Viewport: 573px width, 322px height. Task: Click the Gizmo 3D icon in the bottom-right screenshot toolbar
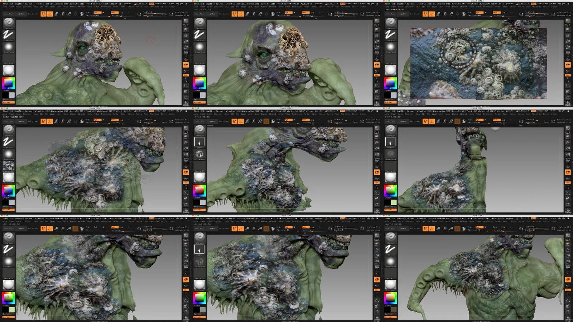coord(457,229)
